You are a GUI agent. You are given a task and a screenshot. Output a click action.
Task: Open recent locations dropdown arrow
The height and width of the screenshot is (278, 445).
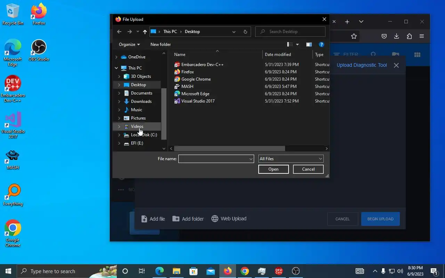click(138, 32)
